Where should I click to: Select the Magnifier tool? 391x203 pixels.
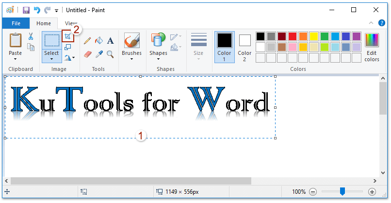110,54
